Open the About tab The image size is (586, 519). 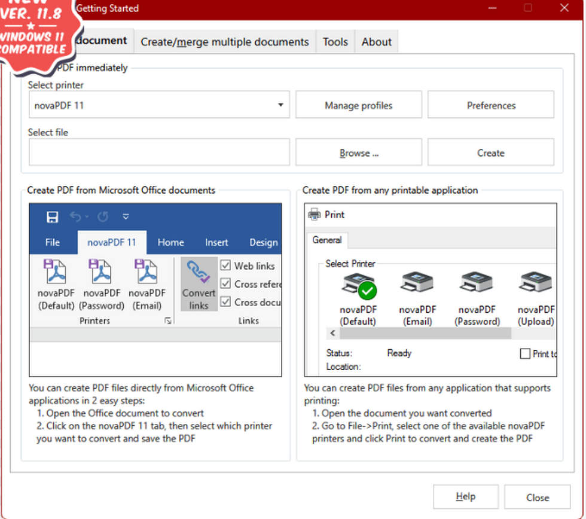coord(376,42)
